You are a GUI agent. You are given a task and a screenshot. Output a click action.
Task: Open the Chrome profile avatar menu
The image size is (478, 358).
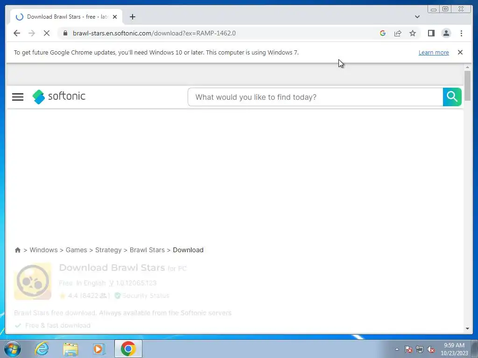pyautogui.click(x=446, y=33)
